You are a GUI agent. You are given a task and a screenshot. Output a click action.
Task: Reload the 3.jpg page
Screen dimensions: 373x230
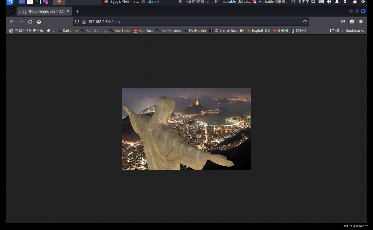pyautogui.click(x=30, y=22)
